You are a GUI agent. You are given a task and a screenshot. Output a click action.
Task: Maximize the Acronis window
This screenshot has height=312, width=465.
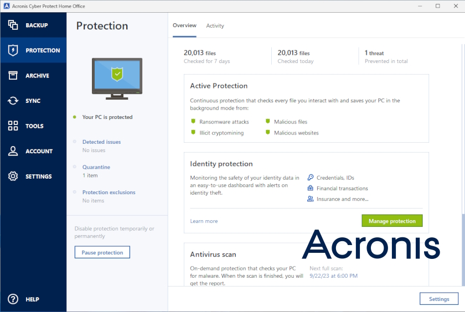438,6
